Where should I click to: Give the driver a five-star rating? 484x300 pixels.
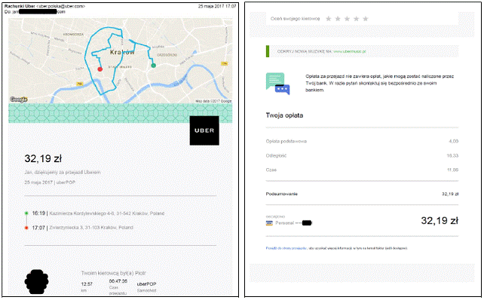click(x=366, y=19)
